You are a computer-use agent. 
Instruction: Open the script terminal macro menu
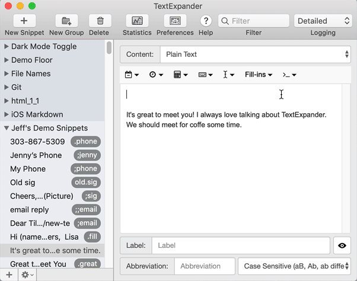click(x=289, y=75)
